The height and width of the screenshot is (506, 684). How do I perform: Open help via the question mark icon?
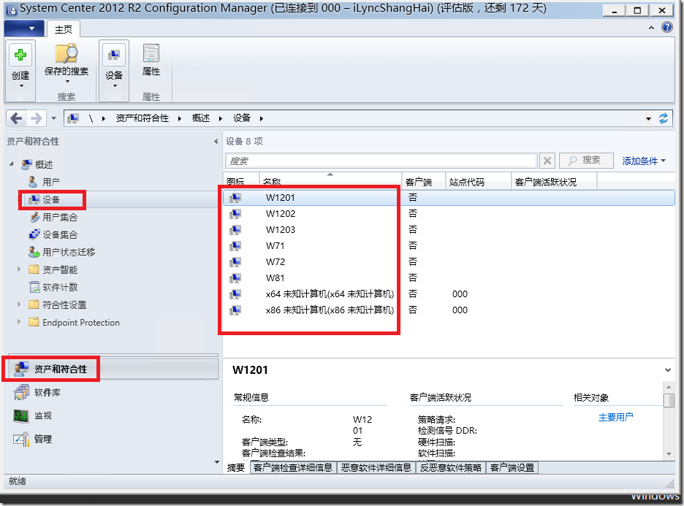667,27
